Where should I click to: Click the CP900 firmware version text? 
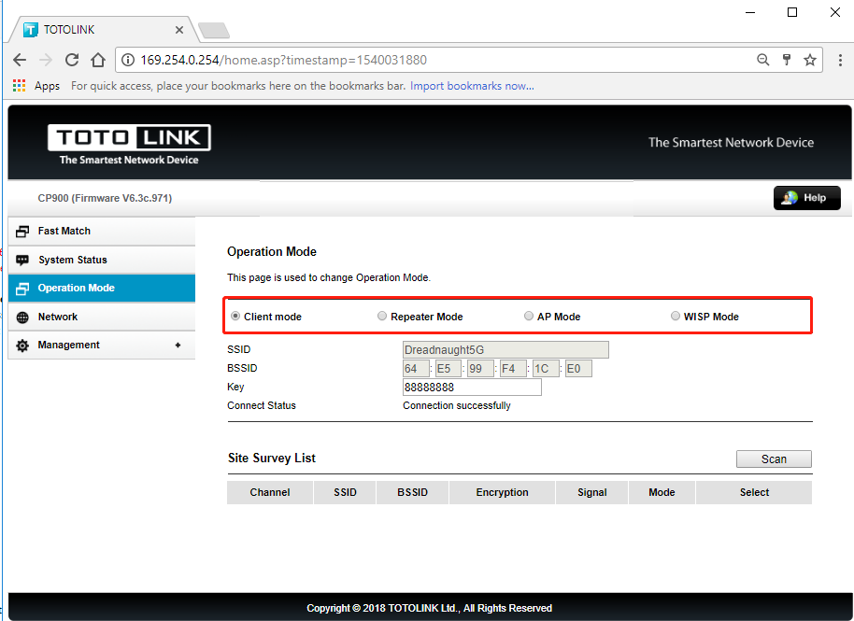[105, 198]
